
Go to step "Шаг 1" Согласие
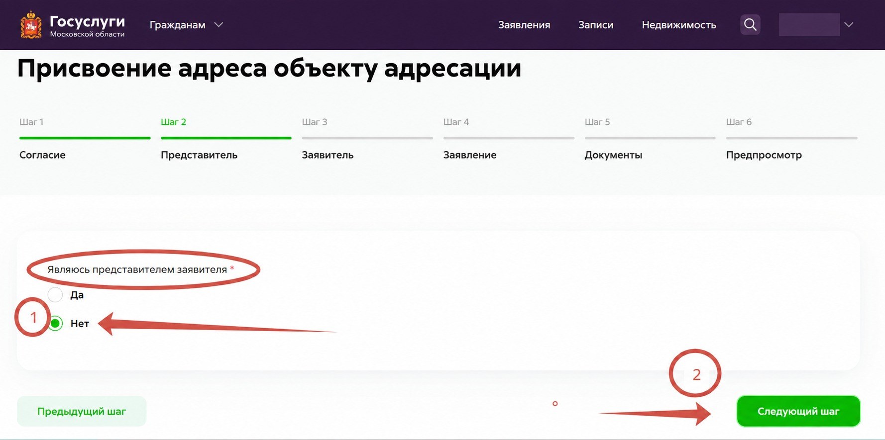tap(85, 139)
